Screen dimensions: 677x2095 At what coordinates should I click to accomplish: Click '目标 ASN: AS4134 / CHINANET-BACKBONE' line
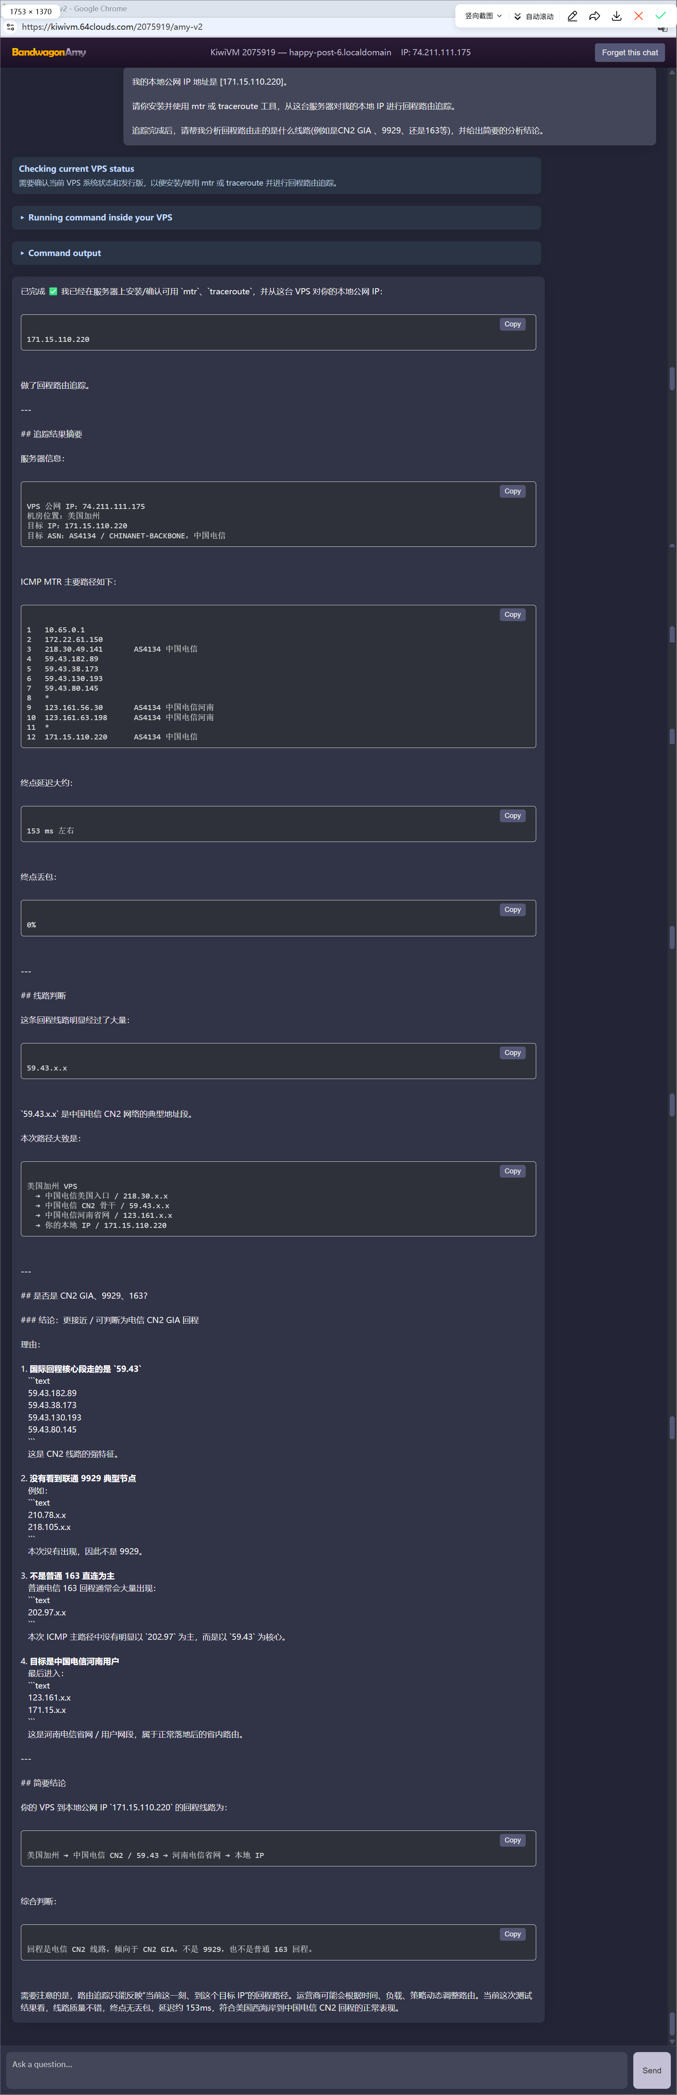126,536
